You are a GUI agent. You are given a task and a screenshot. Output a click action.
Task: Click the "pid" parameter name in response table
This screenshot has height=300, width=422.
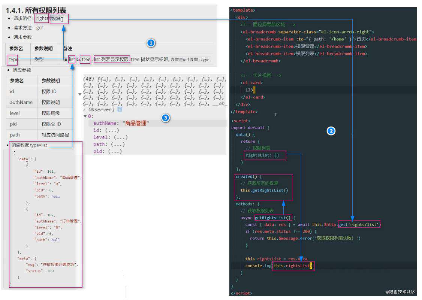[x=13, y=124]
